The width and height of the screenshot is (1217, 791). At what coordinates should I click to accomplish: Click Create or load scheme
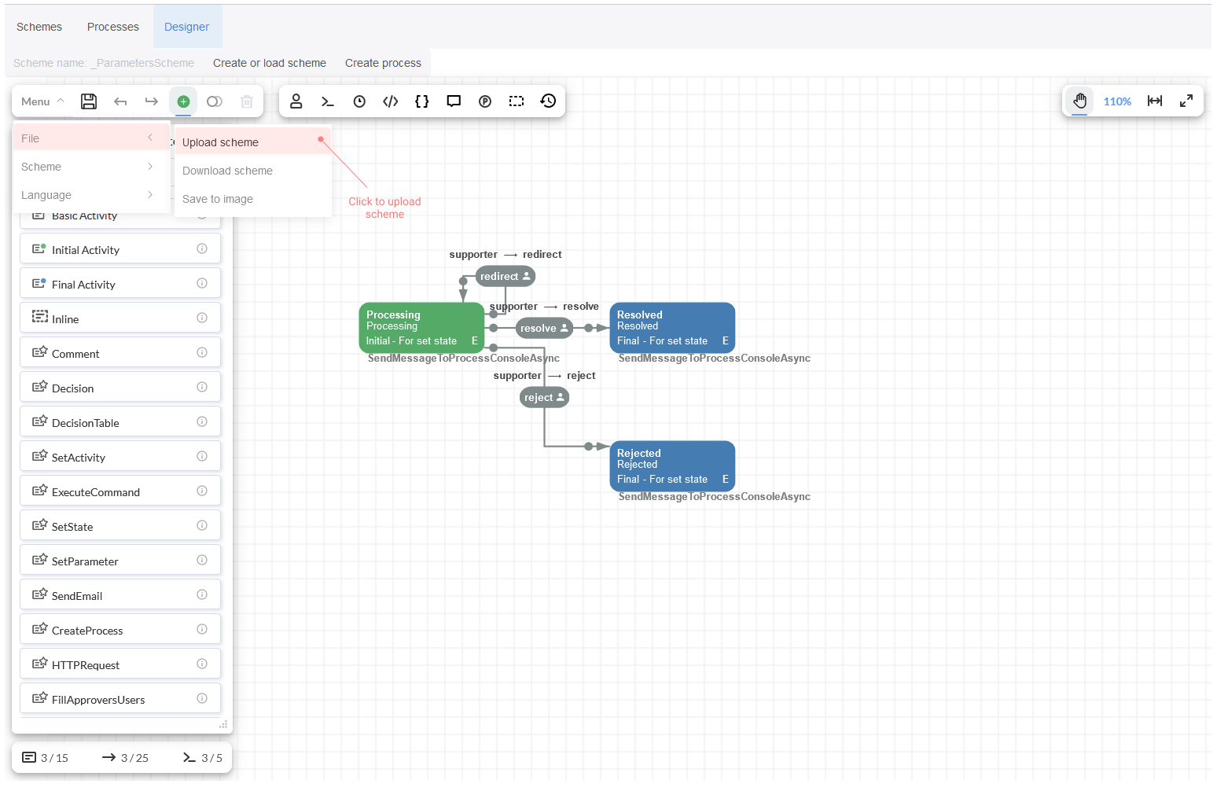click(270, 63)
